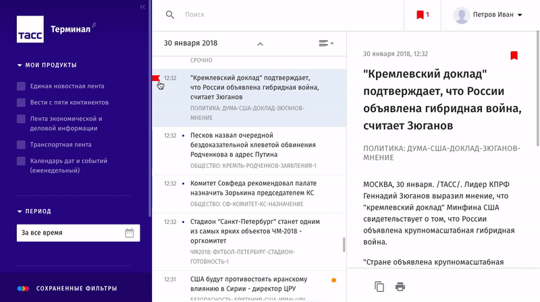Open calendar icon in period field
540x302 pixels.
[130, 233]
